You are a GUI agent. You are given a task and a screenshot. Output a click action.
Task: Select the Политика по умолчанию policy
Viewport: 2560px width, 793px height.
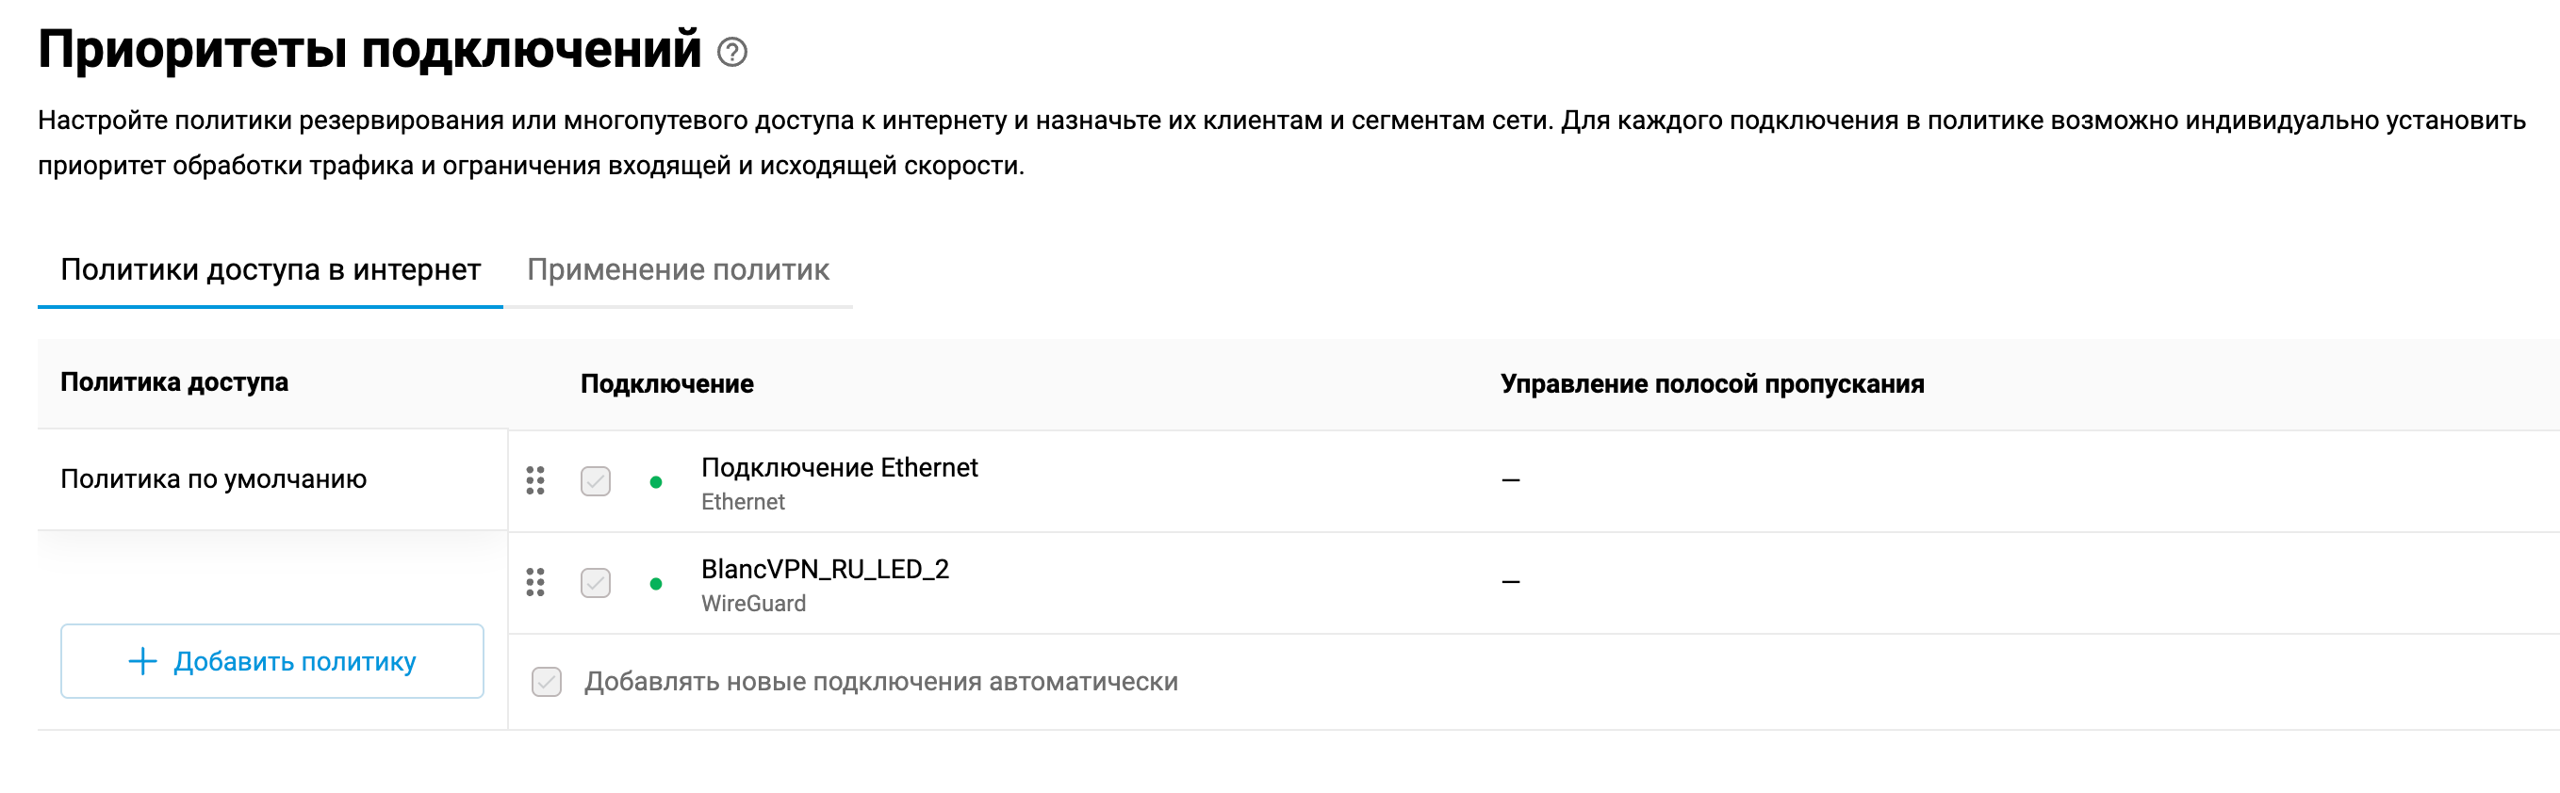pos(214,479)
